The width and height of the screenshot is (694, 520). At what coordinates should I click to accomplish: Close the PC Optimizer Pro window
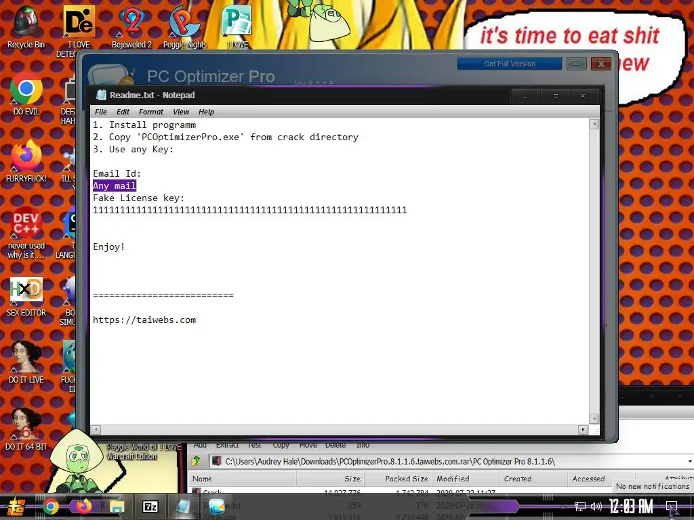pyautogui.click(x=601, y=64)
